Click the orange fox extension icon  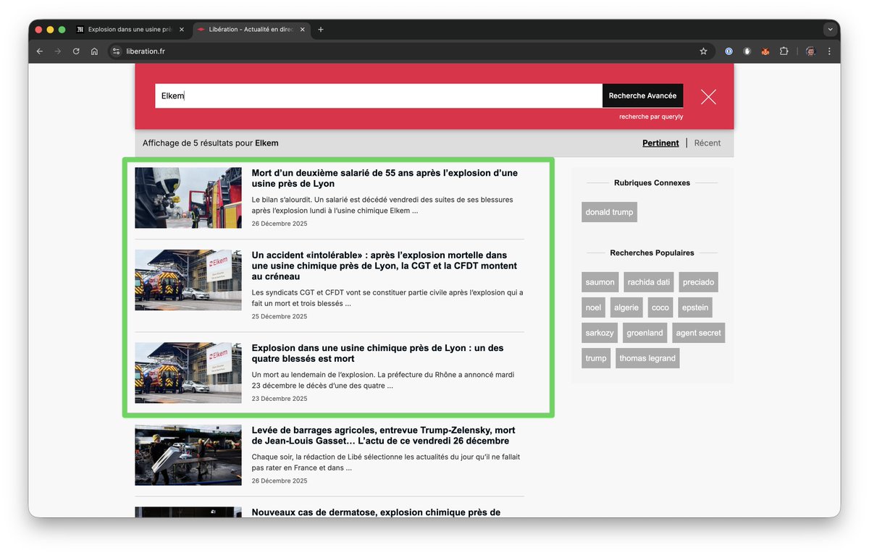pos(765,51)
